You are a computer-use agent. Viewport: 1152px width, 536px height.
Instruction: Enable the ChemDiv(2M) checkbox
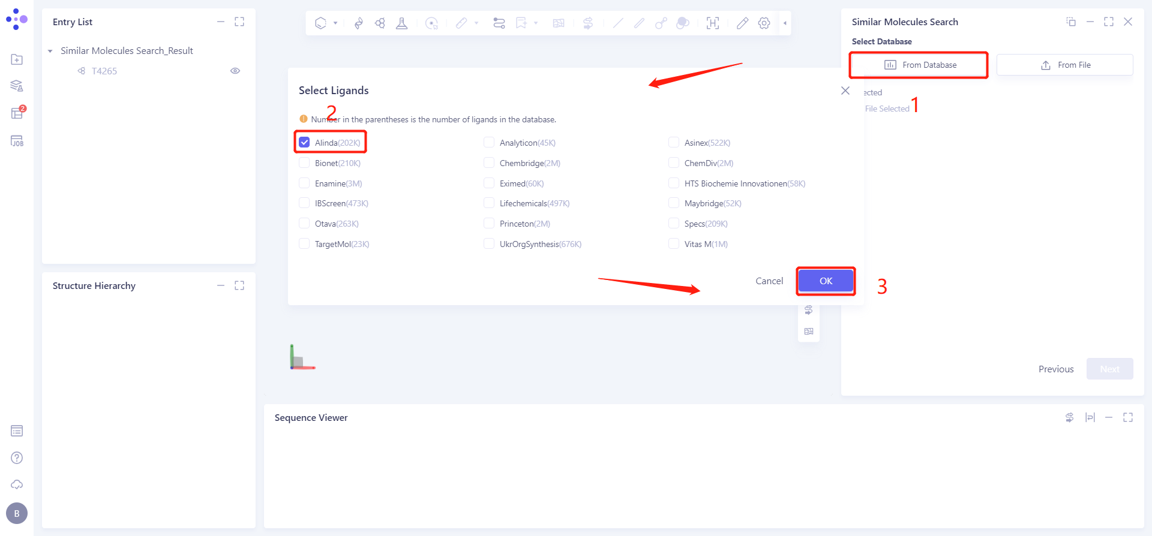674,163
